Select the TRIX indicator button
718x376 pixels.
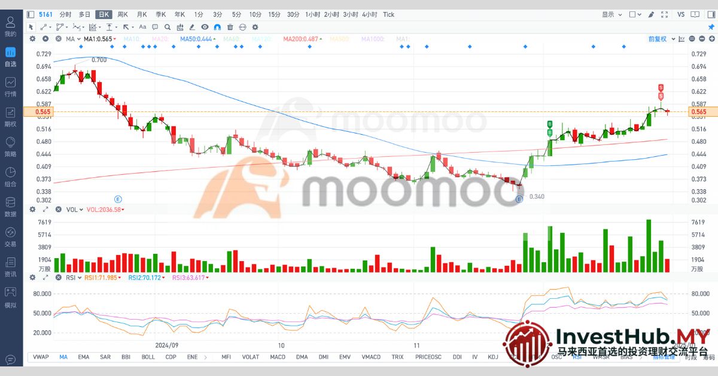pyautogui.click(x=397, y=357)
